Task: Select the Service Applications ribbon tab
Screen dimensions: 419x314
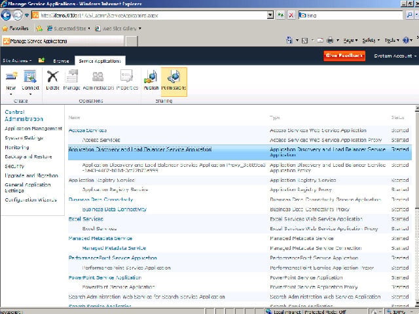Action: pyautogui.click(x=100, y=61)
